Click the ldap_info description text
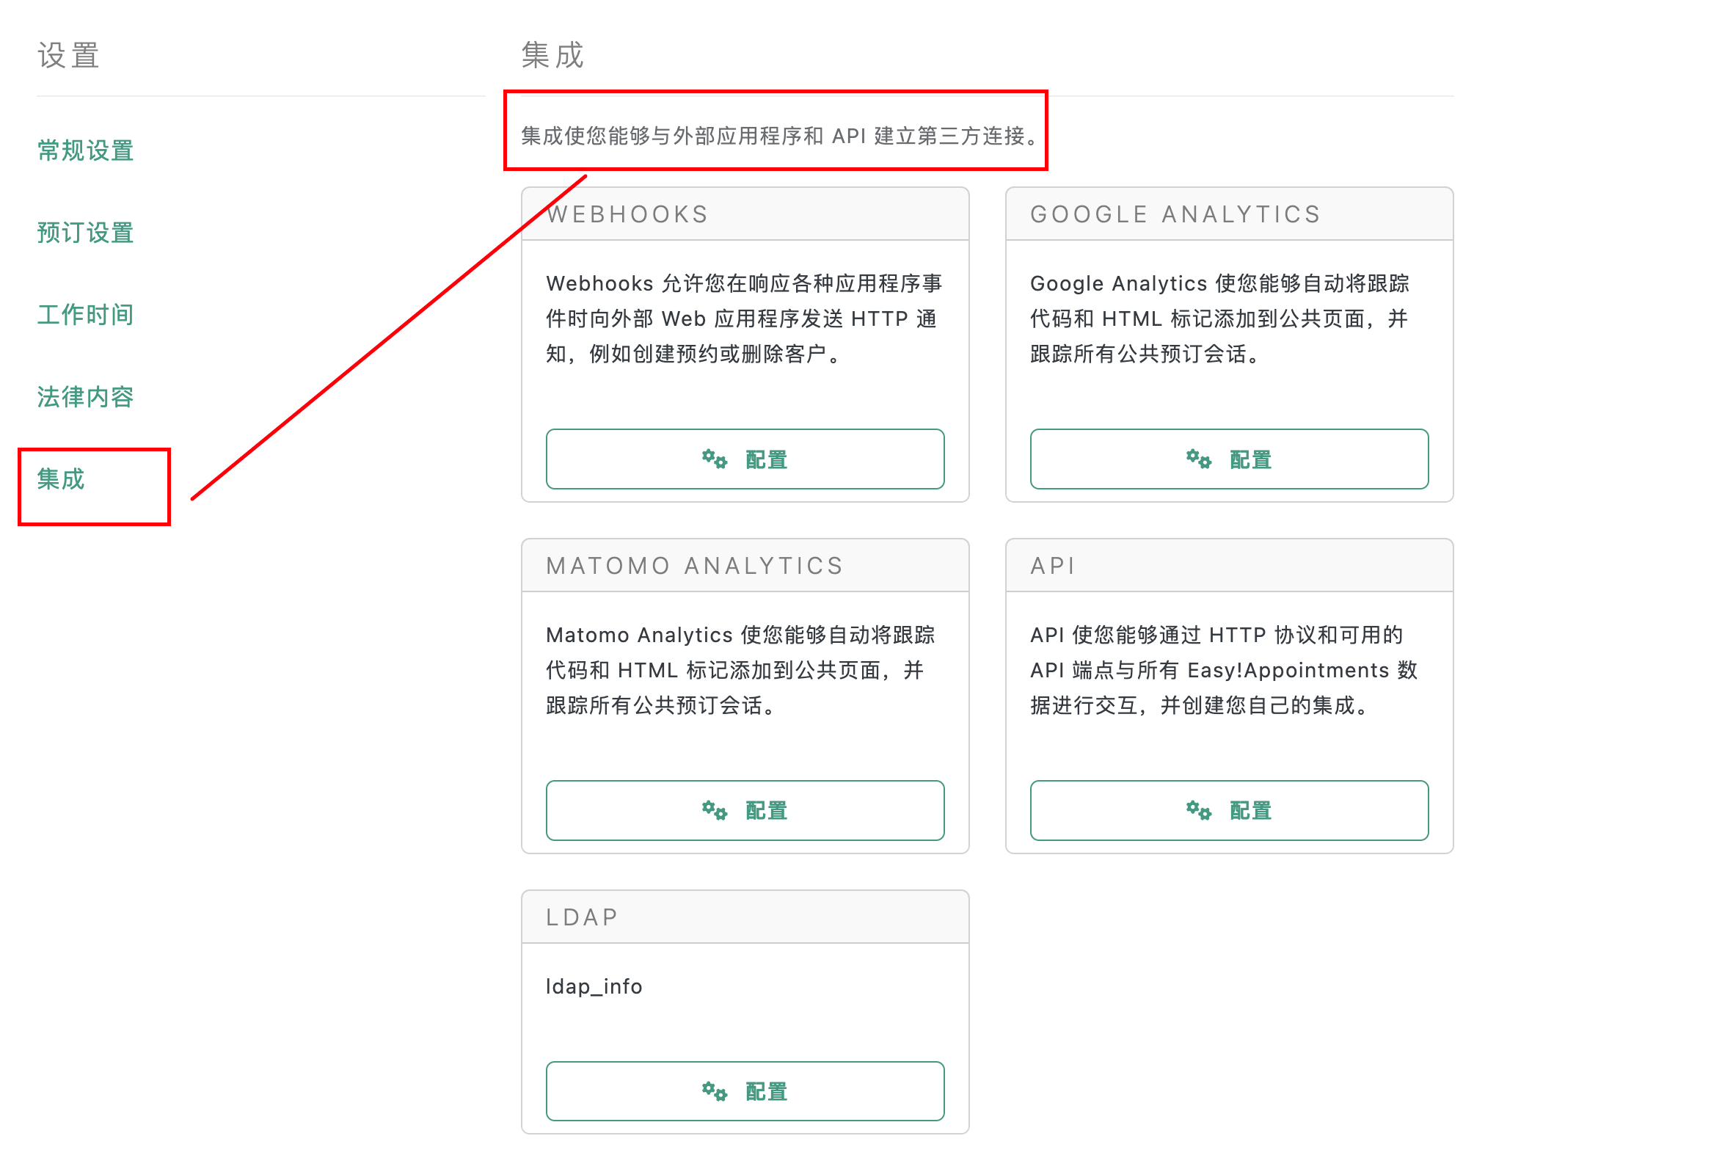The width and height of the screenshot is (1711, 1158). pos(594,986)
